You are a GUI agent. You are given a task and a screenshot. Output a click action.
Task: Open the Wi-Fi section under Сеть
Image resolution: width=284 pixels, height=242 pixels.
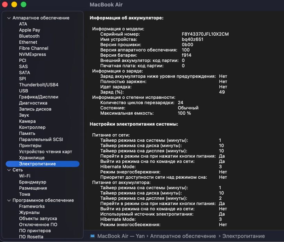[x=25, y=176]
